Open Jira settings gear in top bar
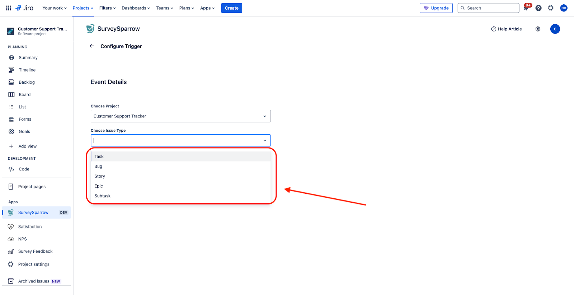 551,8
